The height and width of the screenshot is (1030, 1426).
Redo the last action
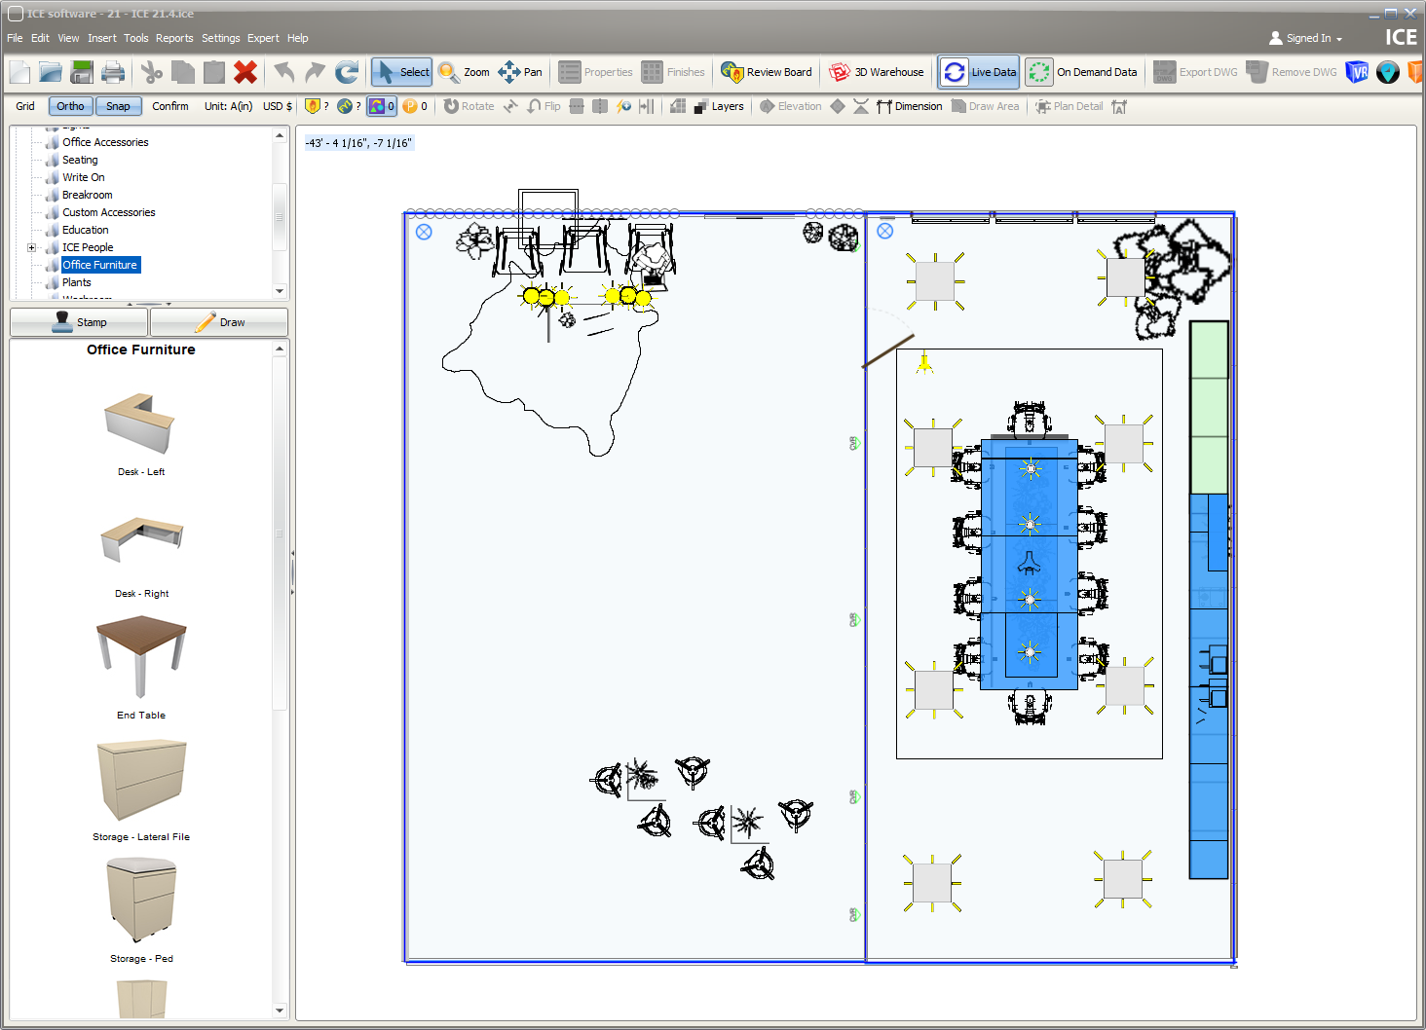(315, 72)
